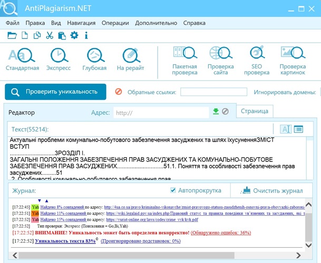Click the journal horizontal scrollbar thumb
This screenshot has height=263, width=321.
pyautogui.click(x=127, y=255)
